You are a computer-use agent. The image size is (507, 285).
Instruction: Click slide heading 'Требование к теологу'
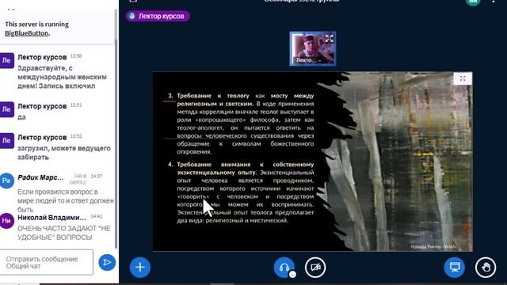213,96
